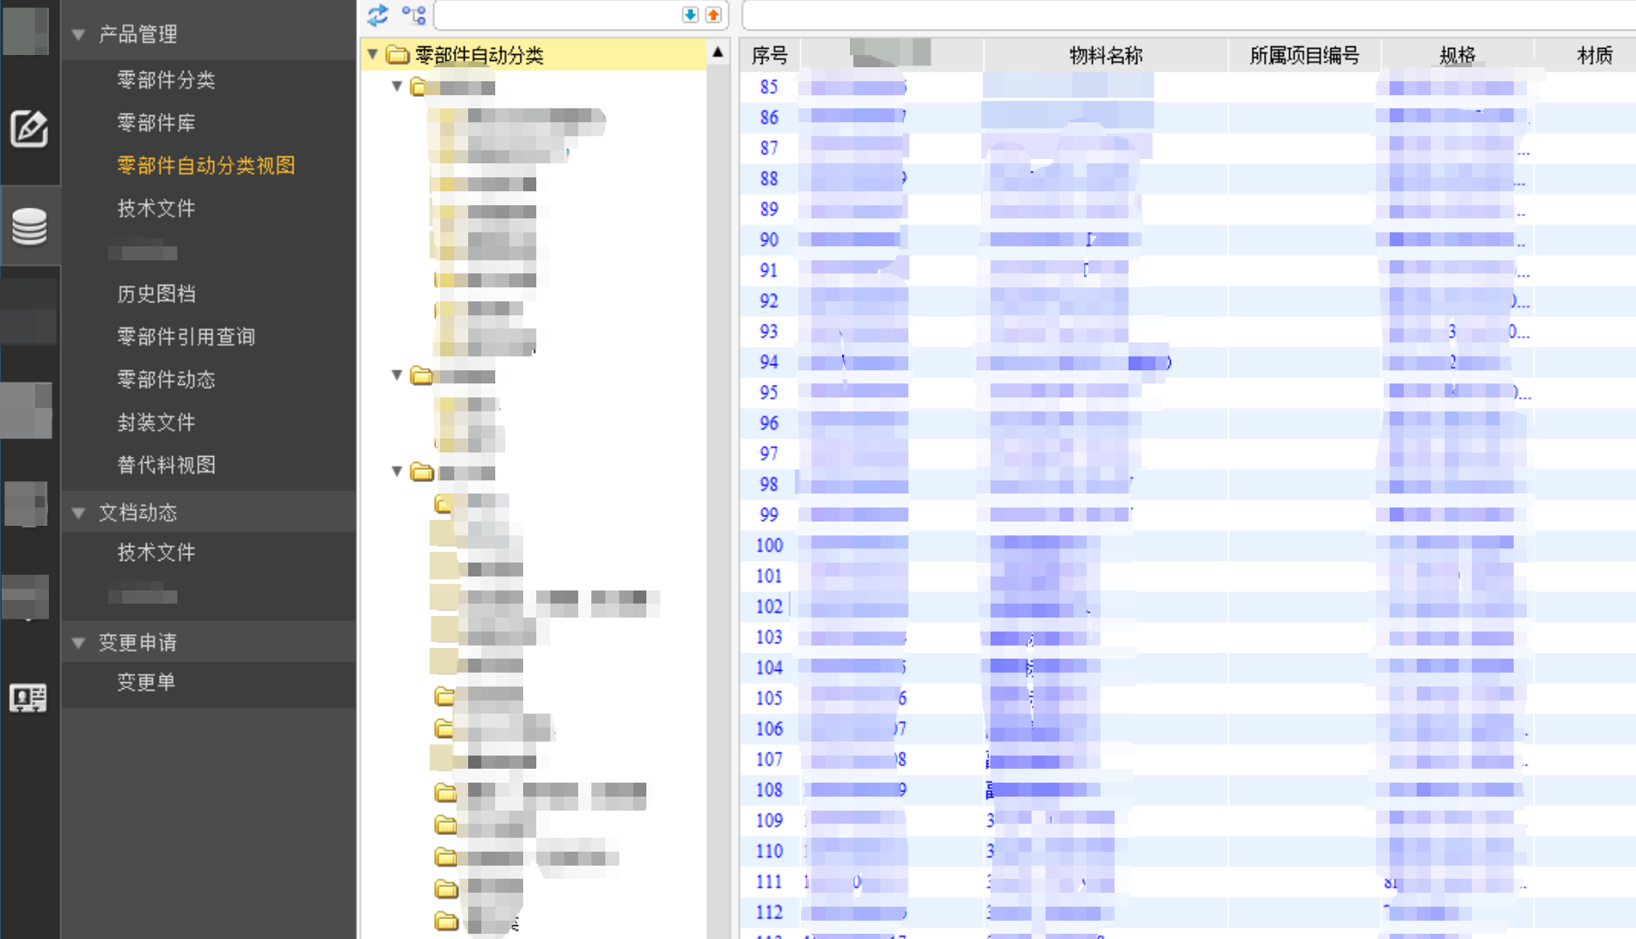The width and height of the screenshot is (1636, 939).
Task: Click the blue down arrow icon
Action: [x=690, y=15]
